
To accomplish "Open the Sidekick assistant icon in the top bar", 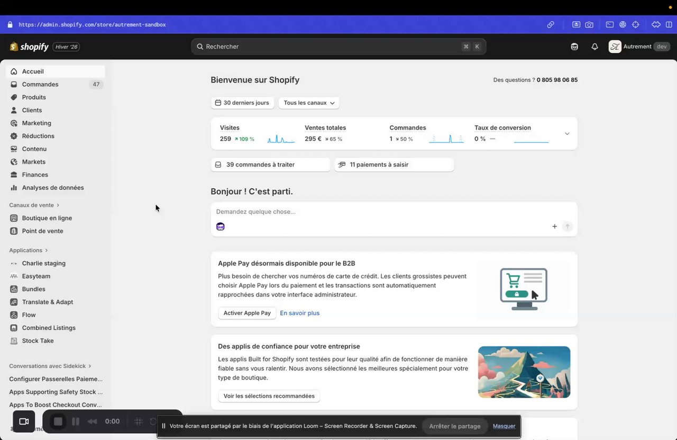I will [x=574, y=47].
